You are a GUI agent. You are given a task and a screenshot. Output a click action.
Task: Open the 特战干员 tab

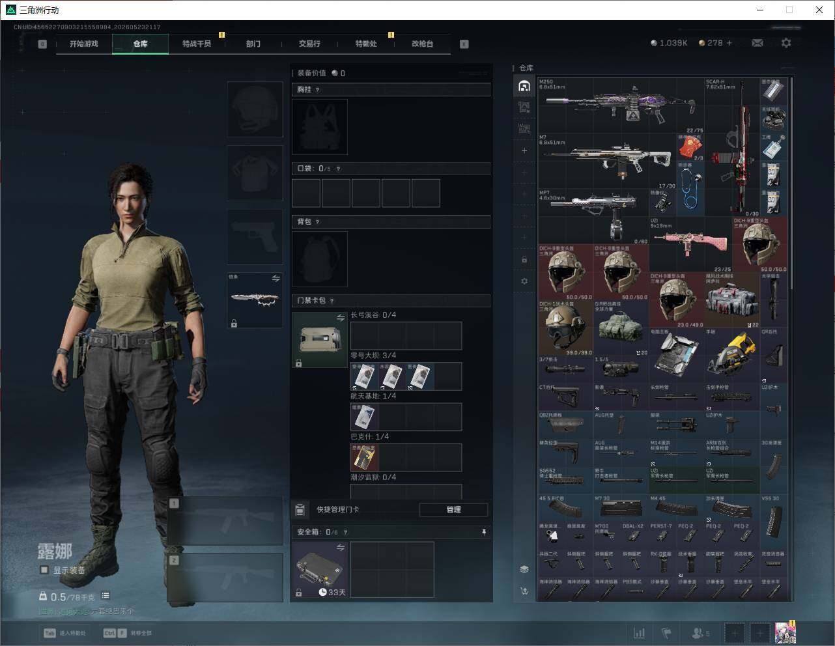click(197, 44)
